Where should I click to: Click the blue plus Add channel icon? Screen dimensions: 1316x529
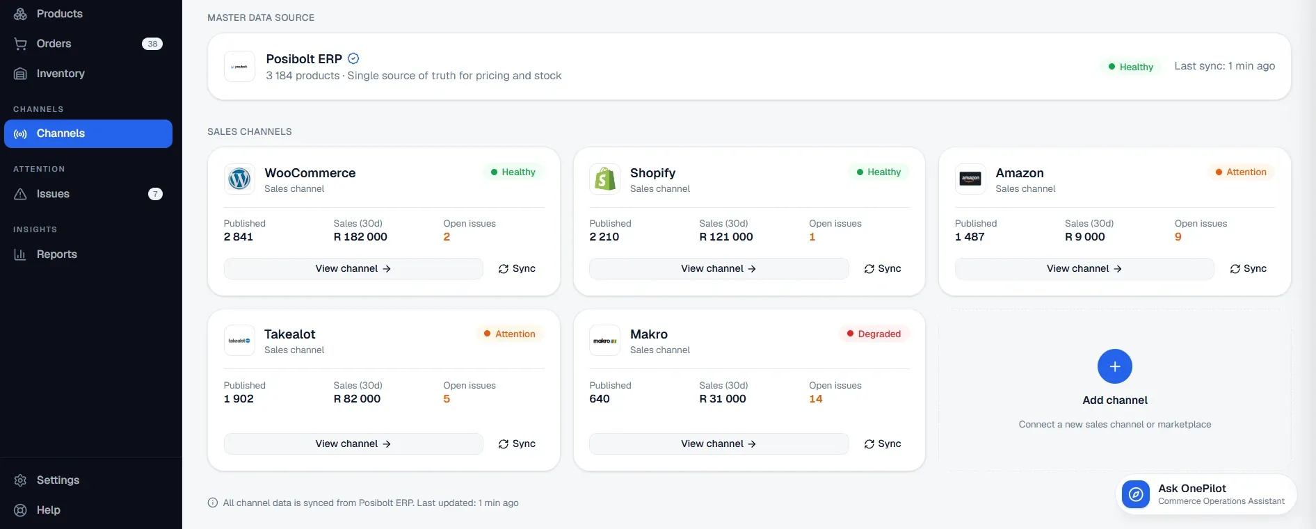(1115, 366)
